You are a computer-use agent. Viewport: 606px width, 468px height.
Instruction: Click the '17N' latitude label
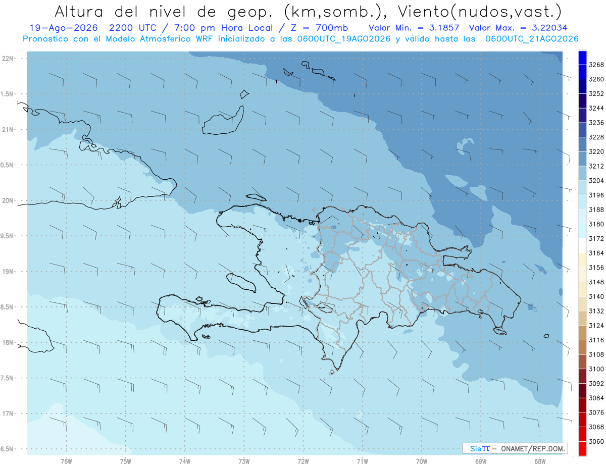(8, 414)
